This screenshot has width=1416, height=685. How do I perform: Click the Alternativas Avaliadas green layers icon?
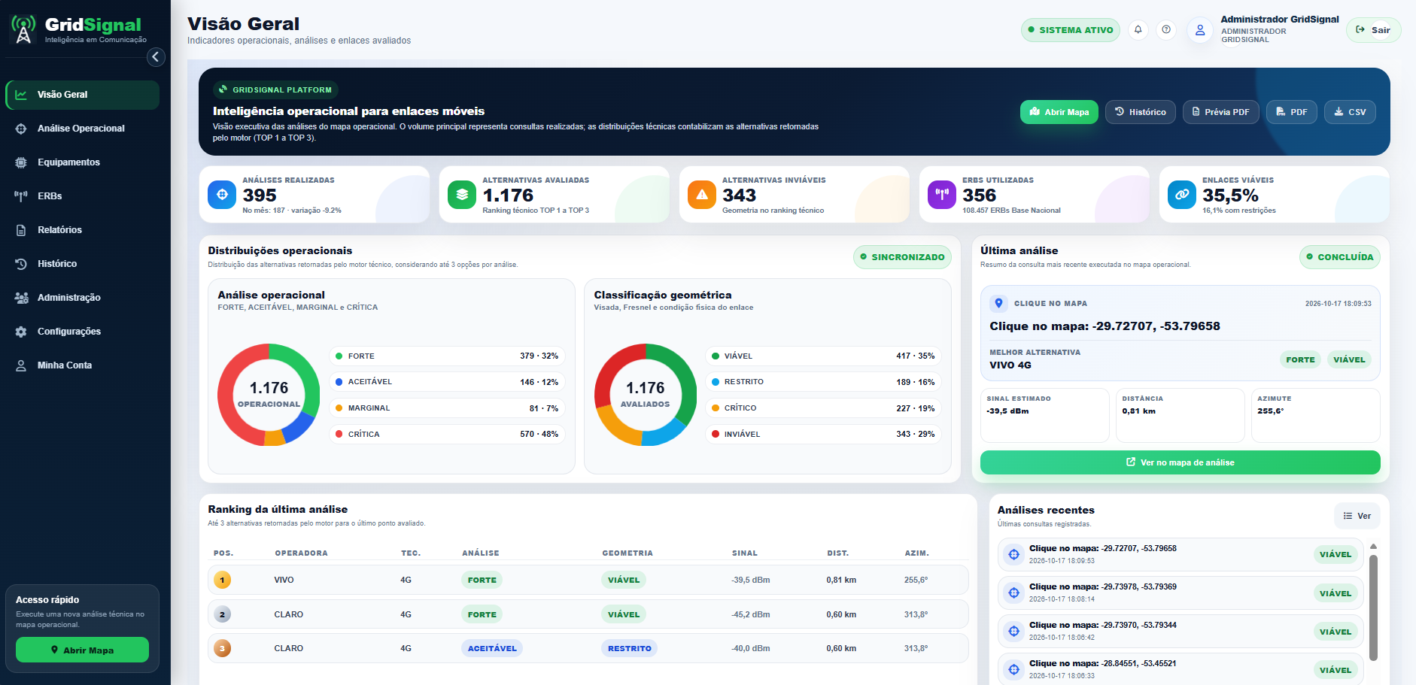tap(462, 195)
